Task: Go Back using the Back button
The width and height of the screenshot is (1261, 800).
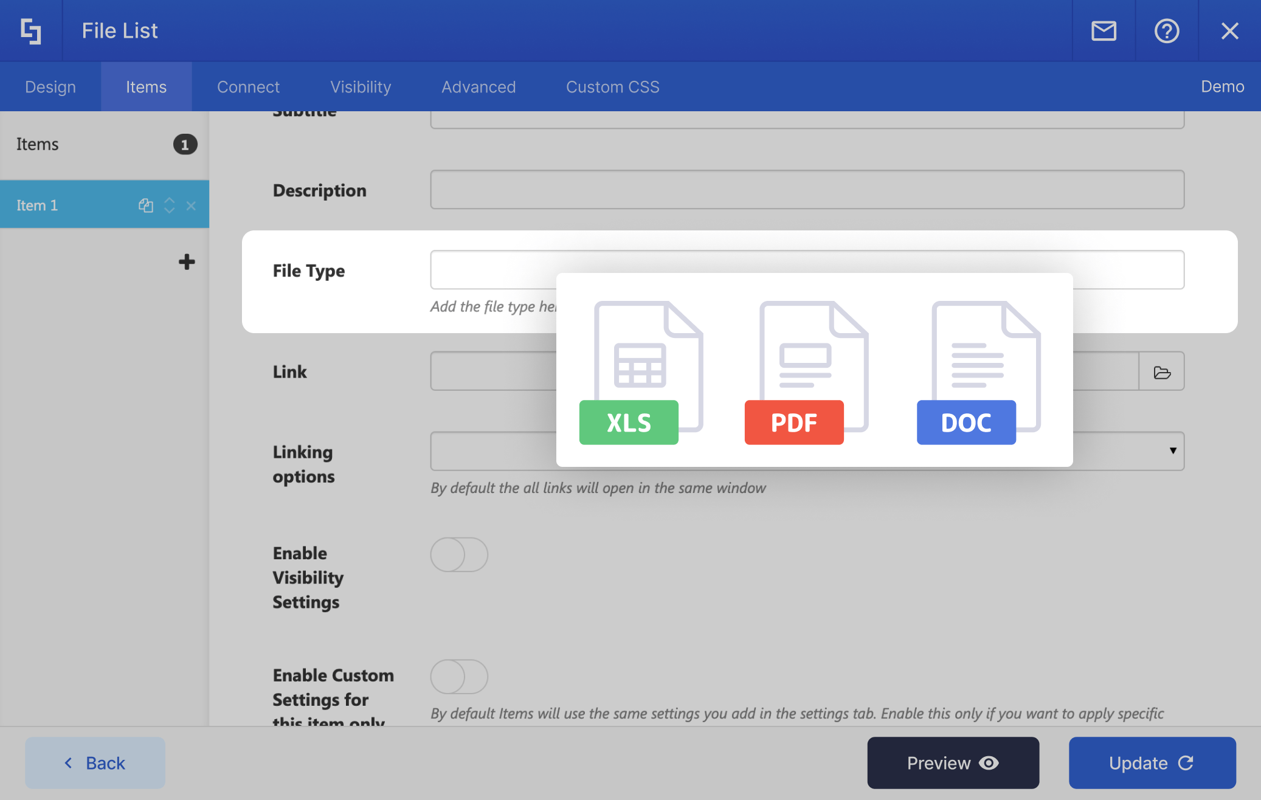Action: click(x=95, y=763)
